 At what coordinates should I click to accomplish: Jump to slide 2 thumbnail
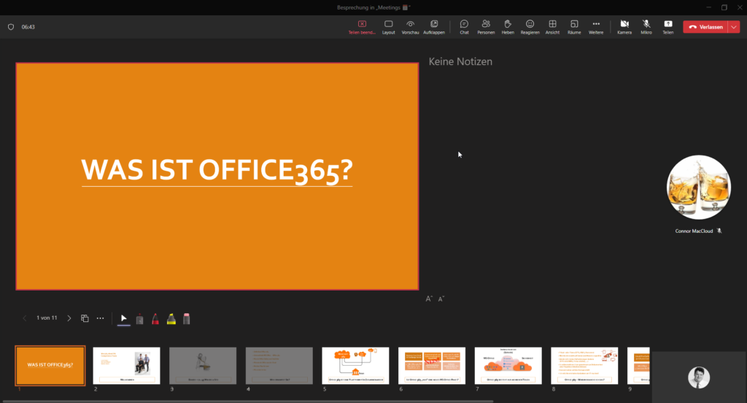[127, 365]
